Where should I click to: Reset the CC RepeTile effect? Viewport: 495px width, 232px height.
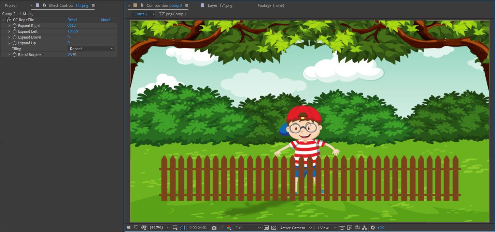tap(72, 20)
